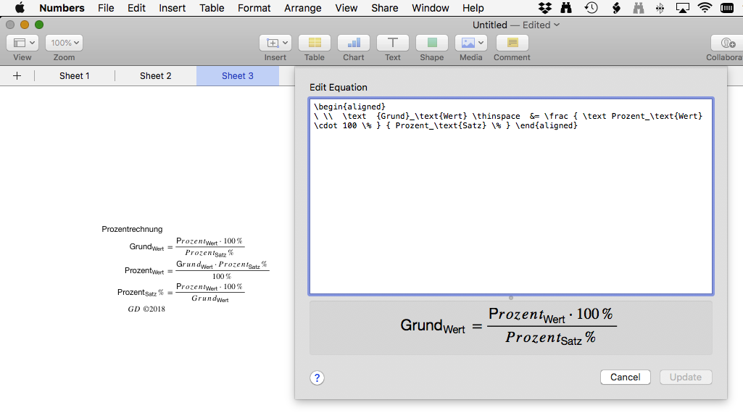Screen dimensions: 743x413
Task: Select the GrundWert equation on the sheet
Action: point(187,247)
